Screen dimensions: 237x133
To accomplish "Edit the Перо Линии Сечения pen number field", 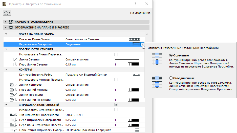I will tap(115, 64).
